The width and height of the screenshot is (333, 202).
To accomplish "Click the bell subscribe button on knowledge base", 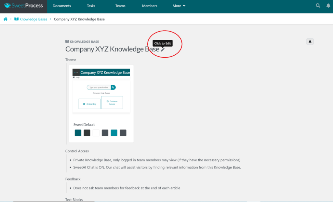I will (x=310, y=42).
